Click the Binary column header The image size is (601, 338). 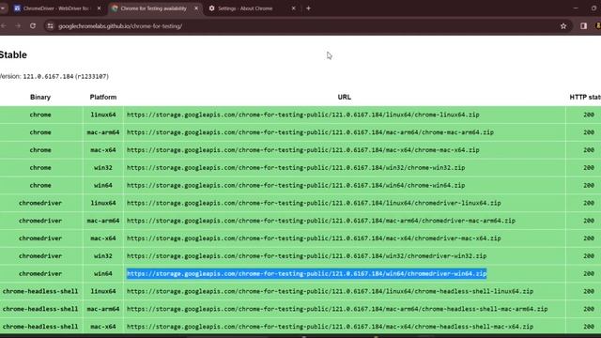(x=40, y=97)
